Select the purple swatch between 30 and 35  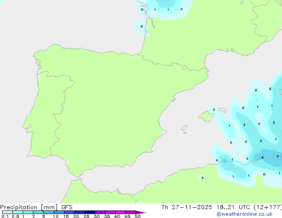click(x=100, y=212)
